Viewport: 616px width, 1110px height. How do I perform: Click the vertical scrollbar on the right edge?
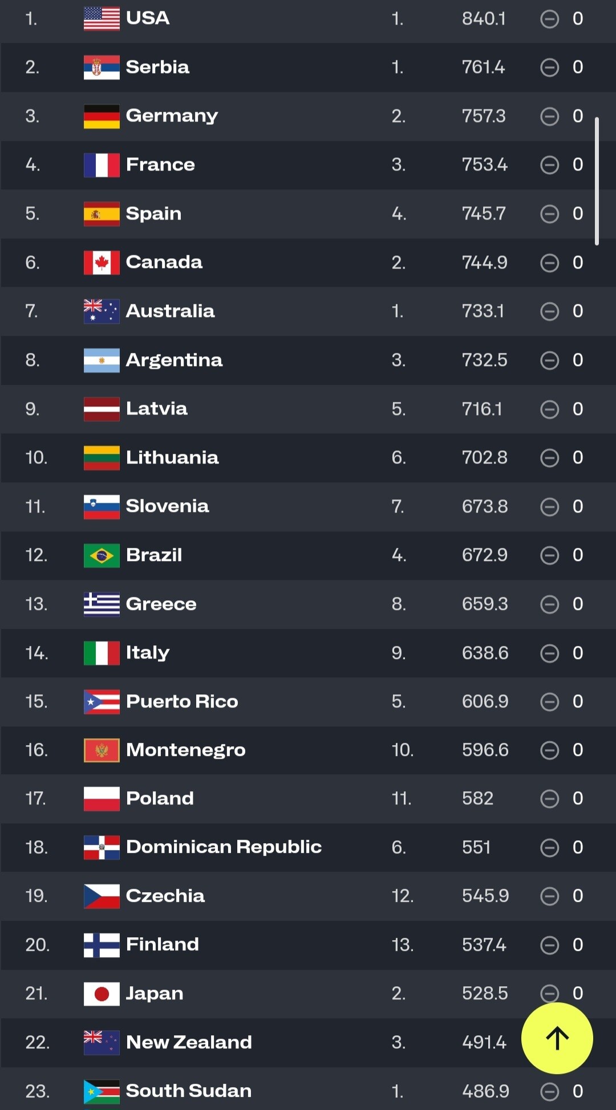click(597, 181)
